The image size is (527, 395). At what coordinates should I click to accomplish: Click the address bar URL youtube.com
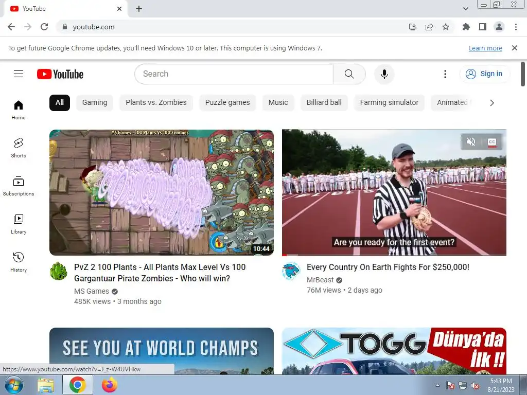coord(94,27)
